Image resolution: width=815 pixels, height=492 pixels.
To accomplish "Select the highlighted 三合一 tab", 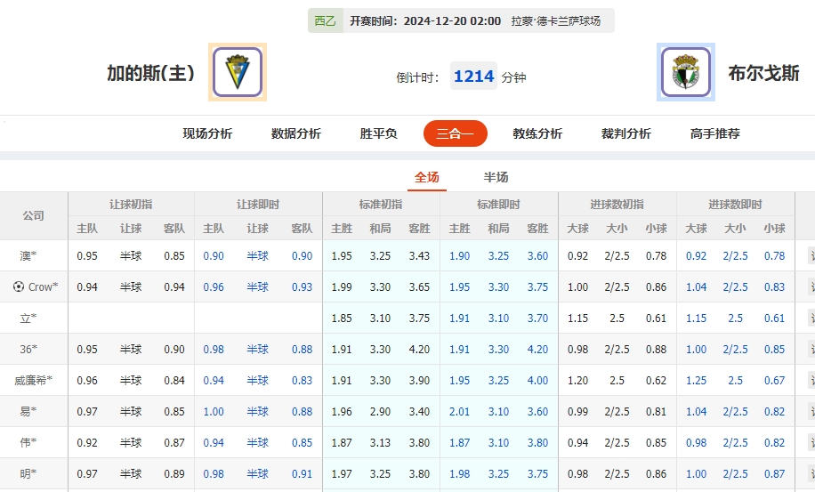I will [456, 133].
